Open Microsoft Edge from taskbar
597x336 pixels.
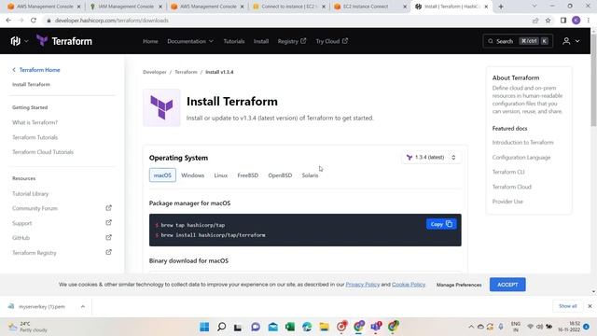[307, 327]
